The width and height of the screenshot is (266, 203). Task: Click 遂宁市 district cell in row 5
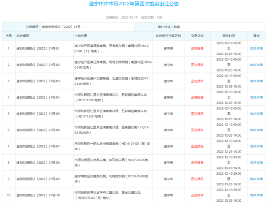coord(168,114)
